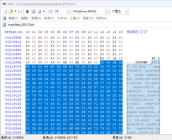Viewport: 172px width, 140px height.
Task: Click the Open disk drive icon
Action: [x=33, y=11]
